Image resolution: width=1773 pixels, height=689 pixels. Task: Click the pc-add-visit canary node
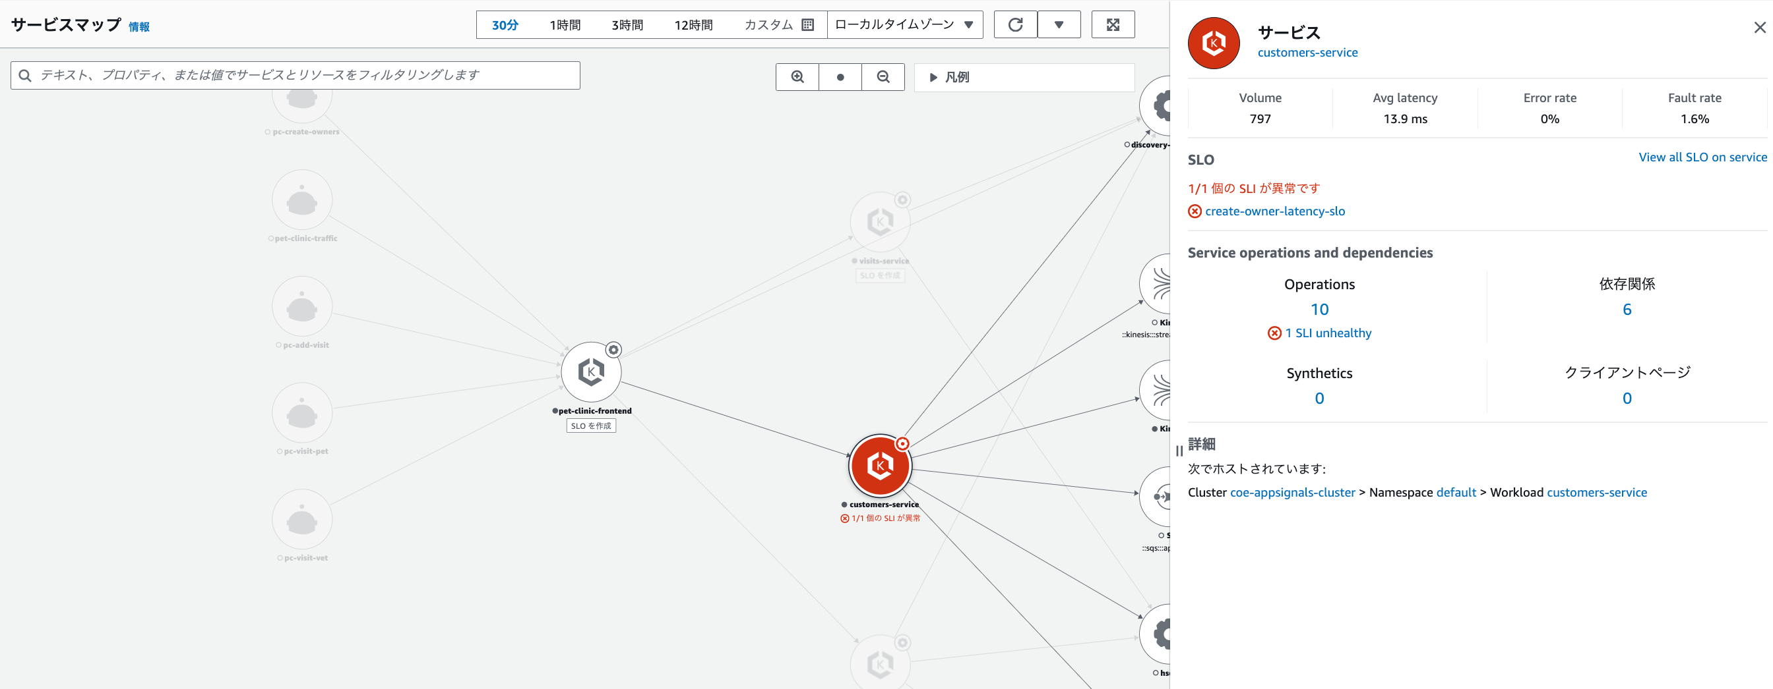302,307
